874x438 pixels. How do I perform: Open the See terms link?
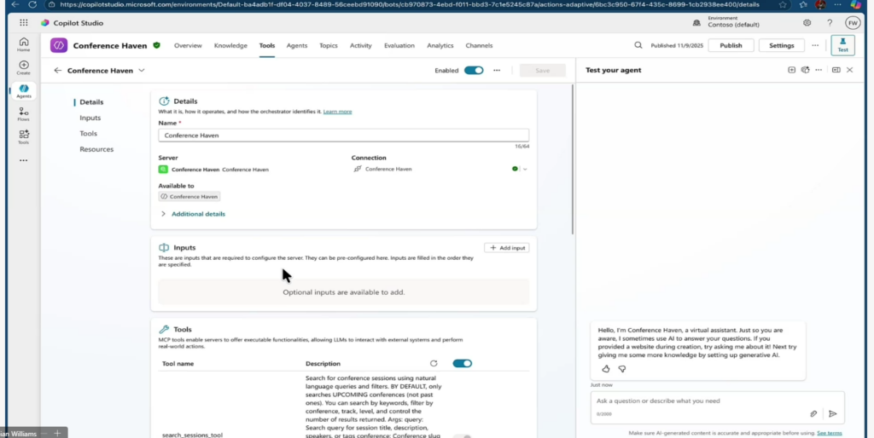click(x=829, y=433)
